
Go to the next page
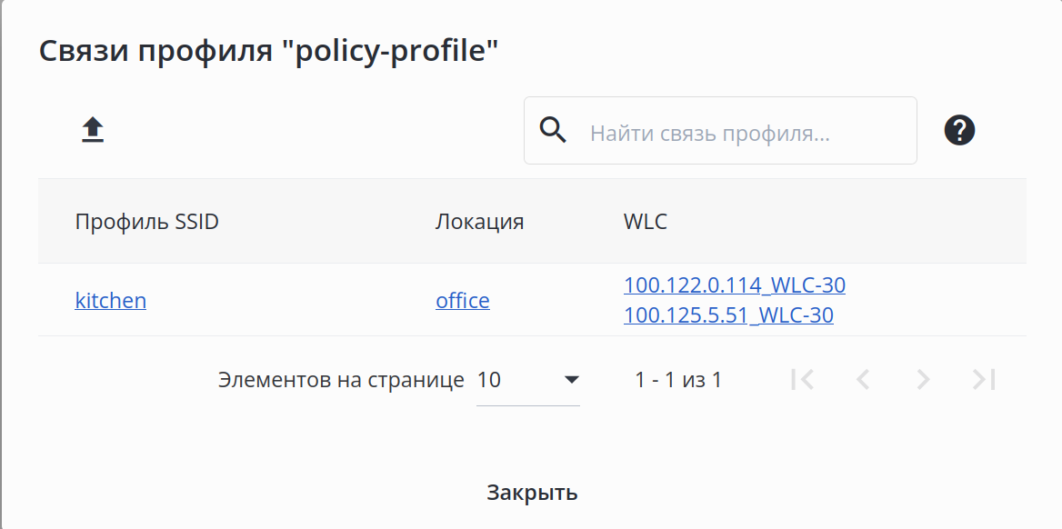click(923, 380)
